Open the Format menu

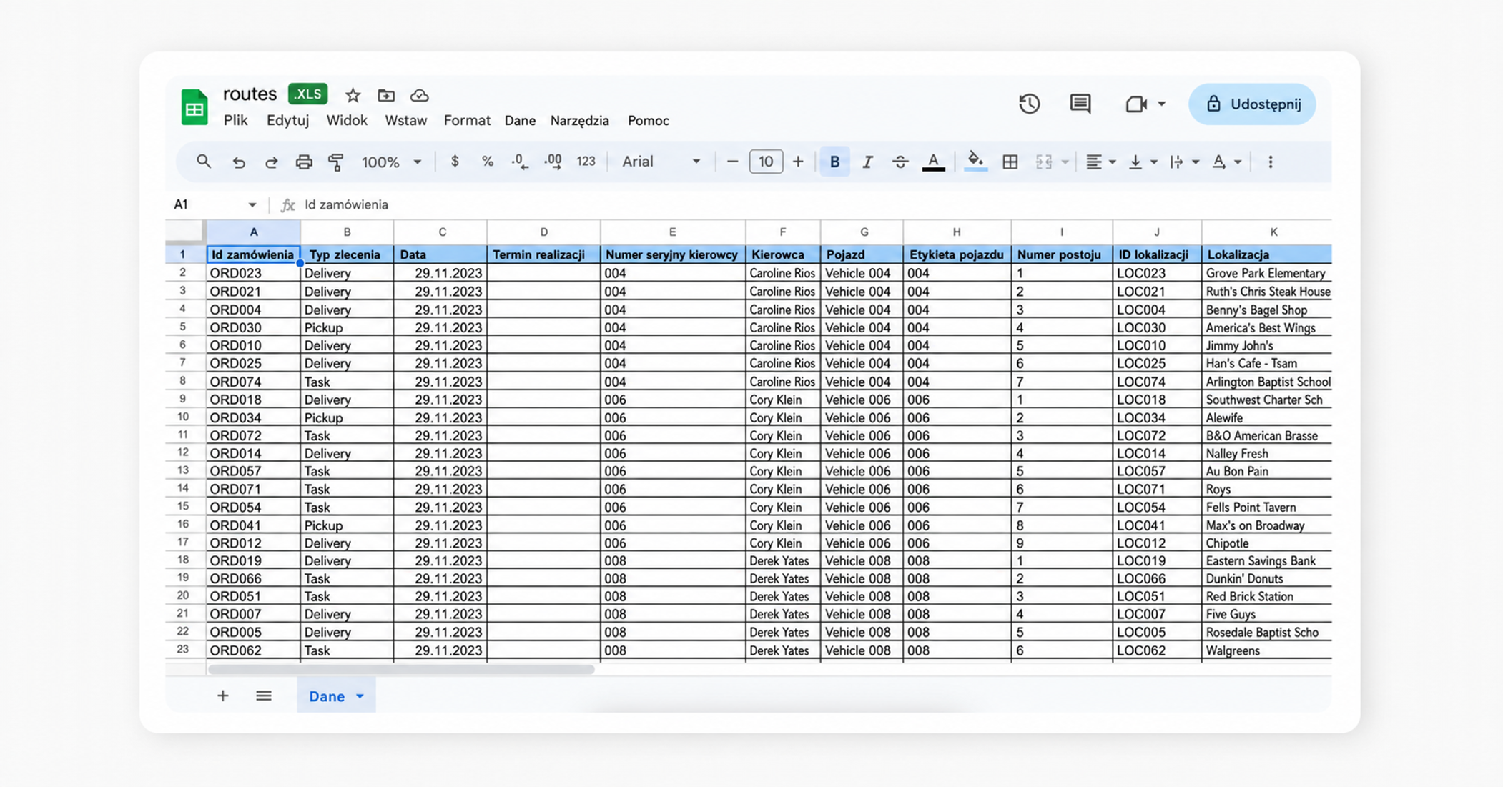(467, 121)
